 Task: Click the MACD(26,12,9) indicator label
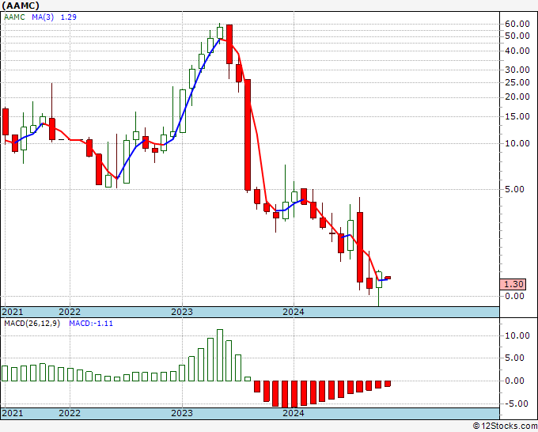click(32, 324)
